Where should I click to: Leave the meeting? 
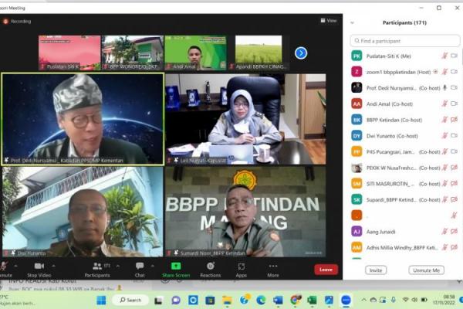click(326, 270)
